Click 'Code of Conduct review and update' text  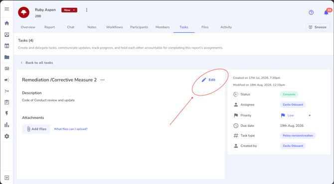48,100
